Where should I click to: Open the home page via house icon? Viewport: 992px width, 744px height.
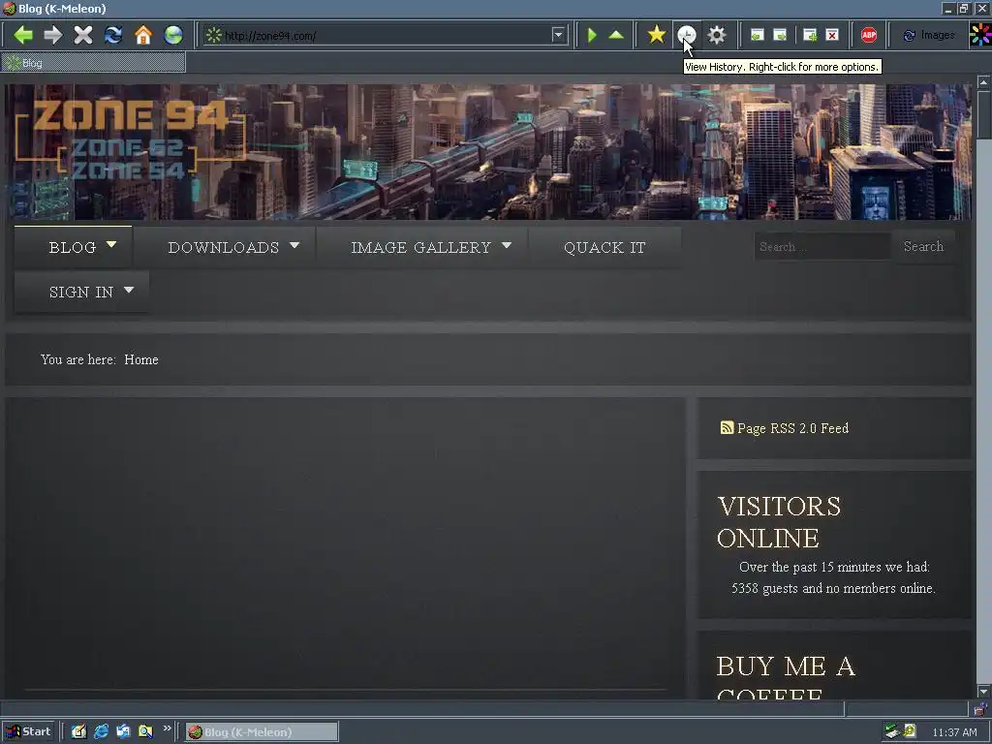[x=143, y=35]
